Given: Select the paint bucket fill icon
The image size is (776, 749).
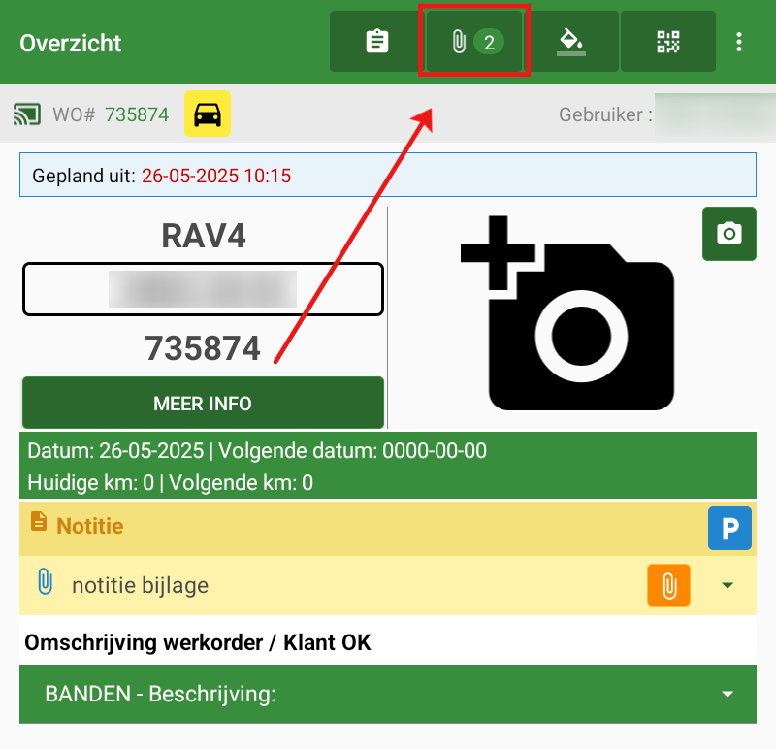Looking at the screenshot, I should (x=571, y=42).
